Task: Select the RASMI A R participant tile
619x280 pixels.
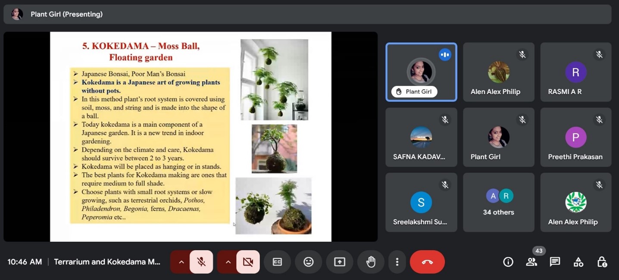Action: (x=575, y=72)
